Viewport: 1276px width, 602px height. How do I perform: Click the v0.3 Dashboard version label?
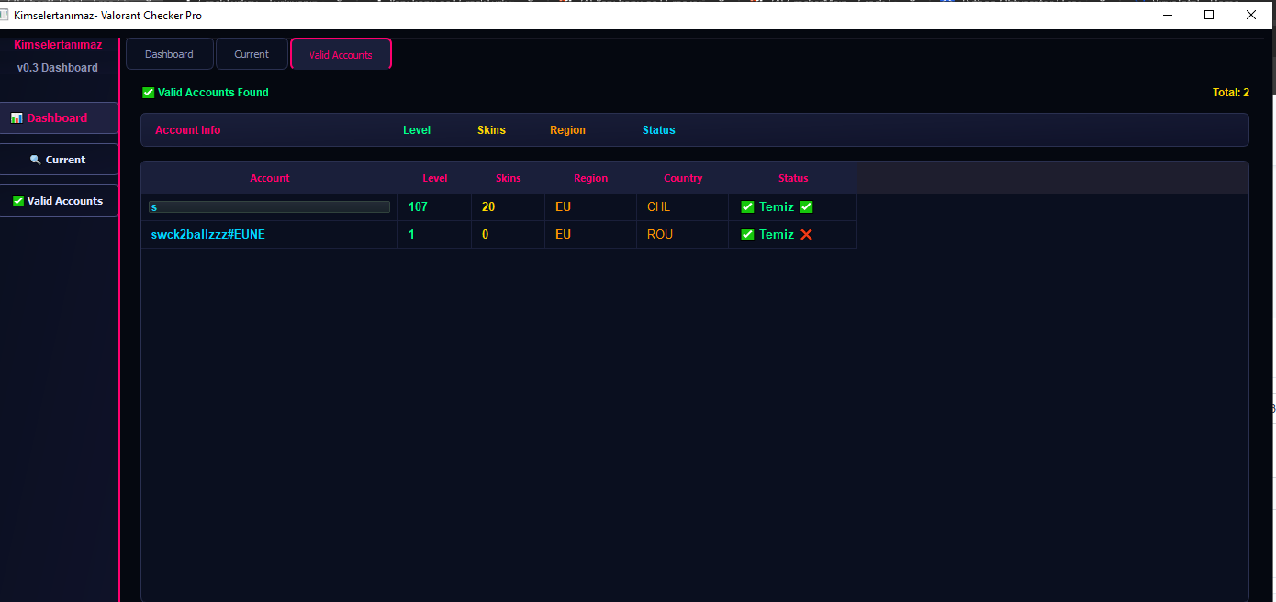58,68
